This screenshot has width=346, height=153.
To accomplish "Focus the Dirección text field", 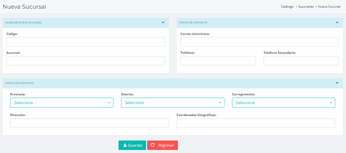I will tap(89, 123).
